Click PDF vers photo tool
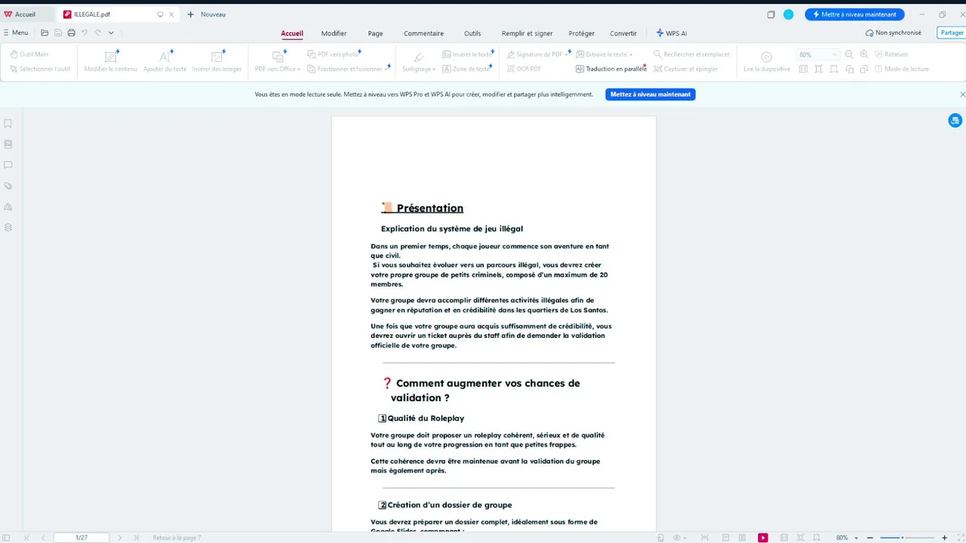This screenshot has height=543, width=966. [x=334, y=54]
